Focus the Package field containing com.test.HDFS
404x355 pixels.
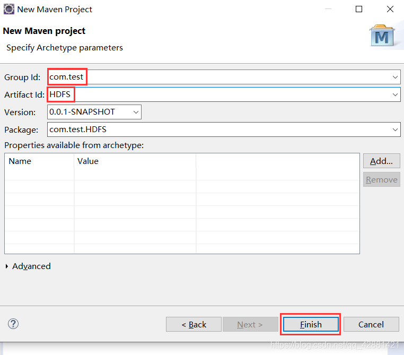coord(224,129)
